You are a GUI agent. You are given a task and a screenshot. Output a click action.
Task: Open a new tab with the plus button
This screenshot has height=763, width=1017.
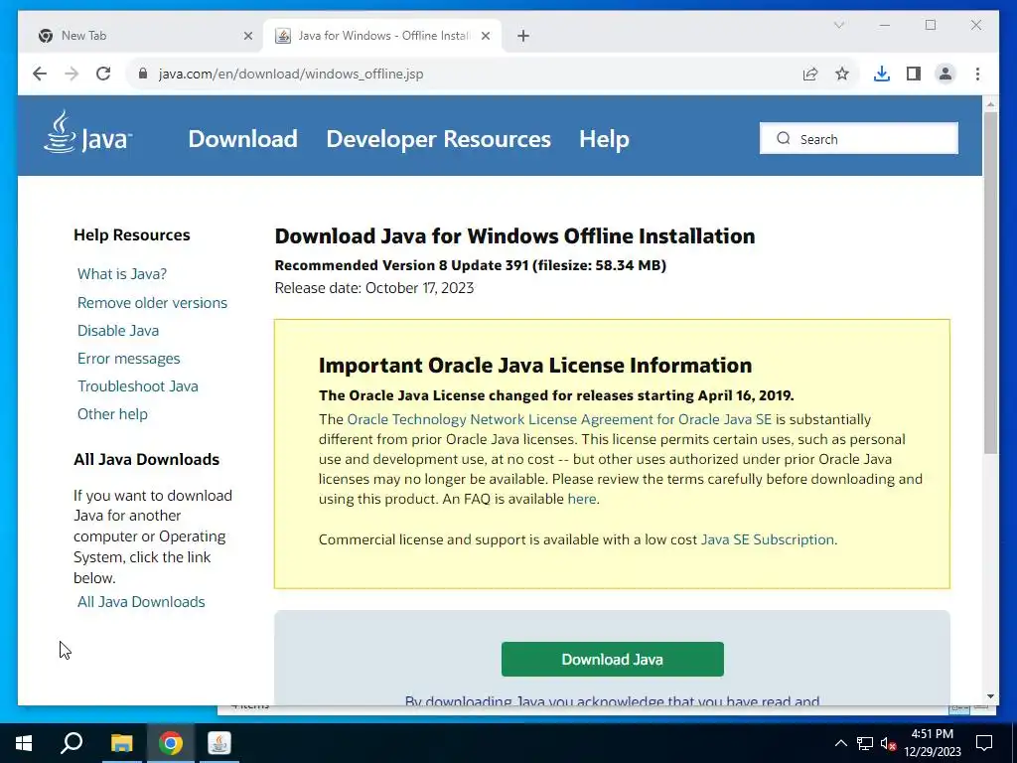(523, 37)
